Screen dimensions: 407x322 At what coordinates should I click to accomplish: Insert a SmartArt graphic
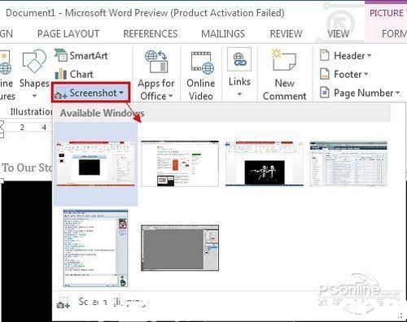coord(81,55)
